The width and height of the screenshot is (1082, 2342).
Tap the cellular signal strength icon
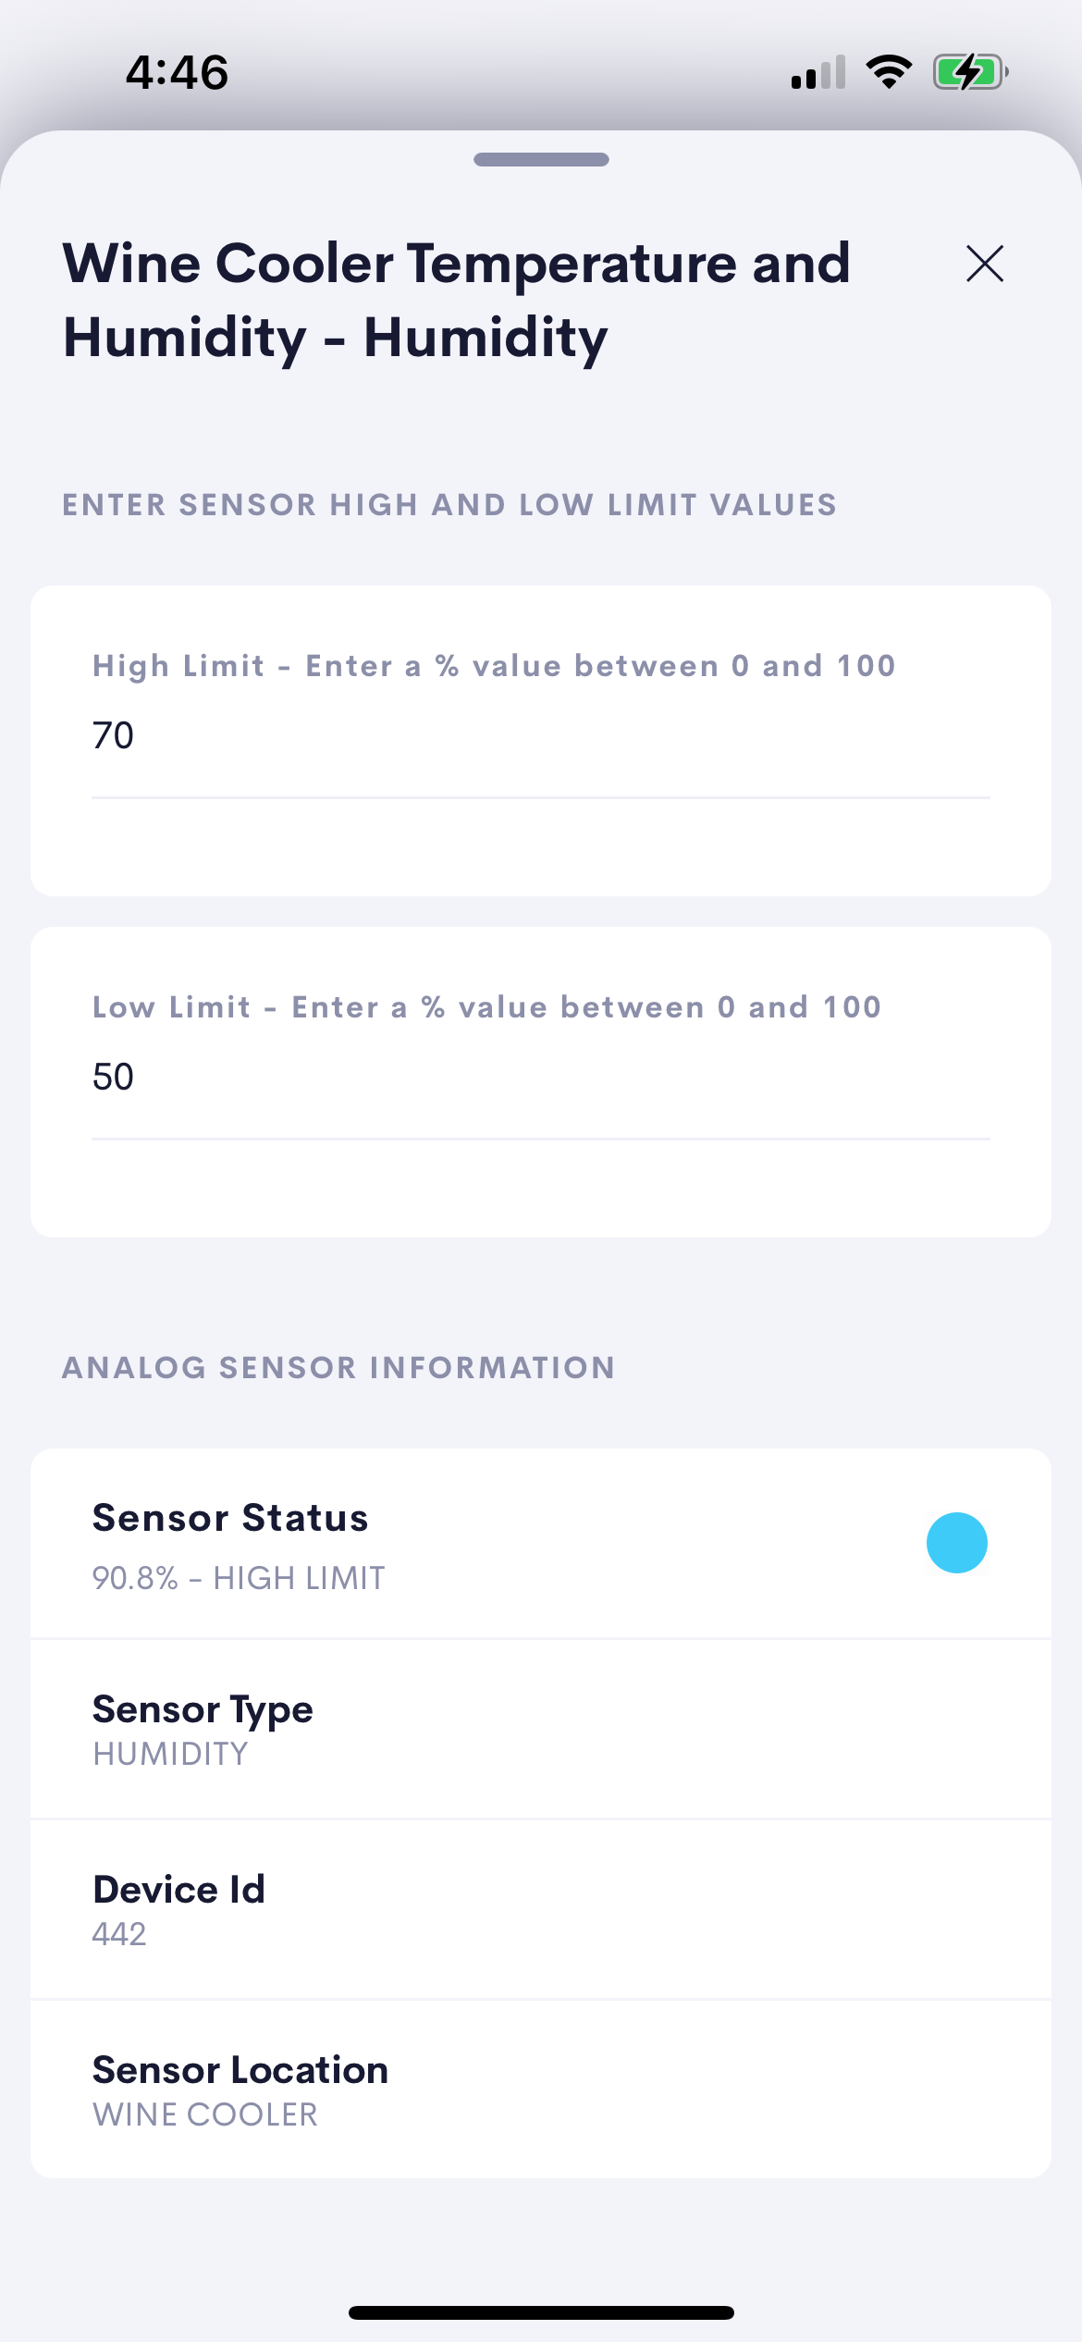pos(818,72)
